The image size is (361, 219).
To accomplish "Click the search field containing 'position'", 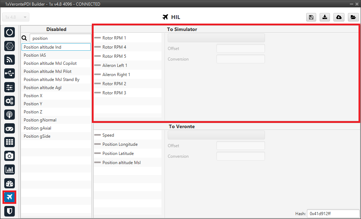I will (x=60, y=38).
